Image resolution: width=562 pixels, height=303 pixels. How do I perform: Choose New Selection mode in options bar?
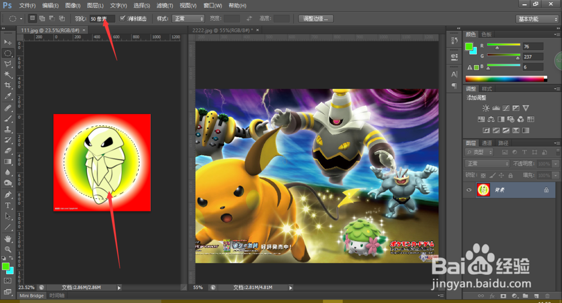(x=32, y=19)
